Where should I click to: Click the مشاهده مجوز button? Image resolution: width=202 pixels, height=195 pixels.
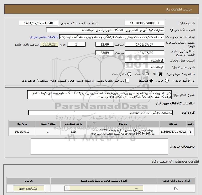(29, 188)
